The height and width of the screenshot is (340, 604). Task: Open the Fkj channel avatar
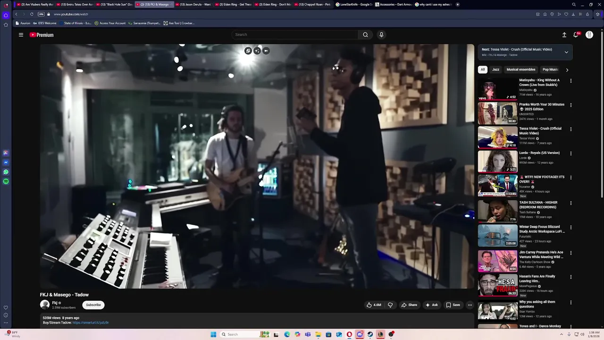pyautogui.click(x=45, y=305)
